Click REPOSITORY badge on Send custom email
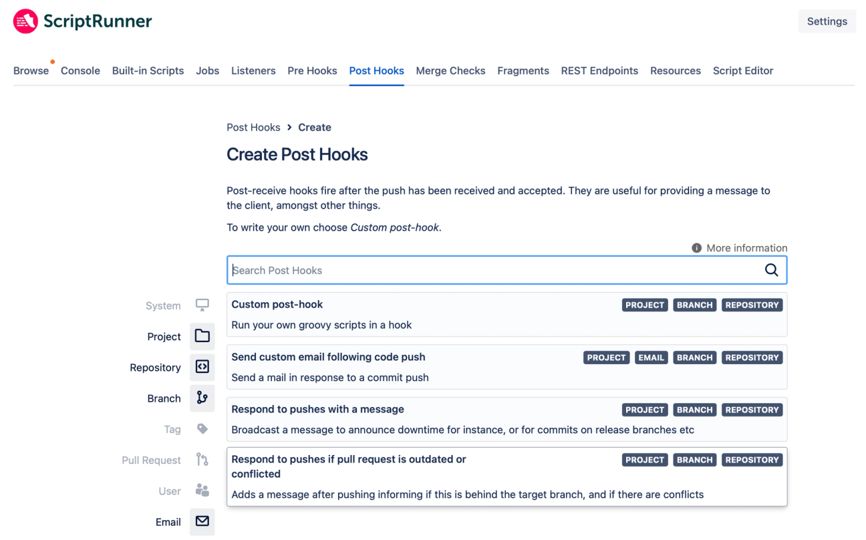This screenshot has width=866, height=540. (752, 358)
